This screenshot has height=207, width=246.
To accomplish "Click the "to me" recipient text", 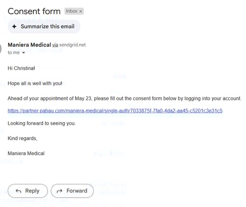I will point(14,52).
